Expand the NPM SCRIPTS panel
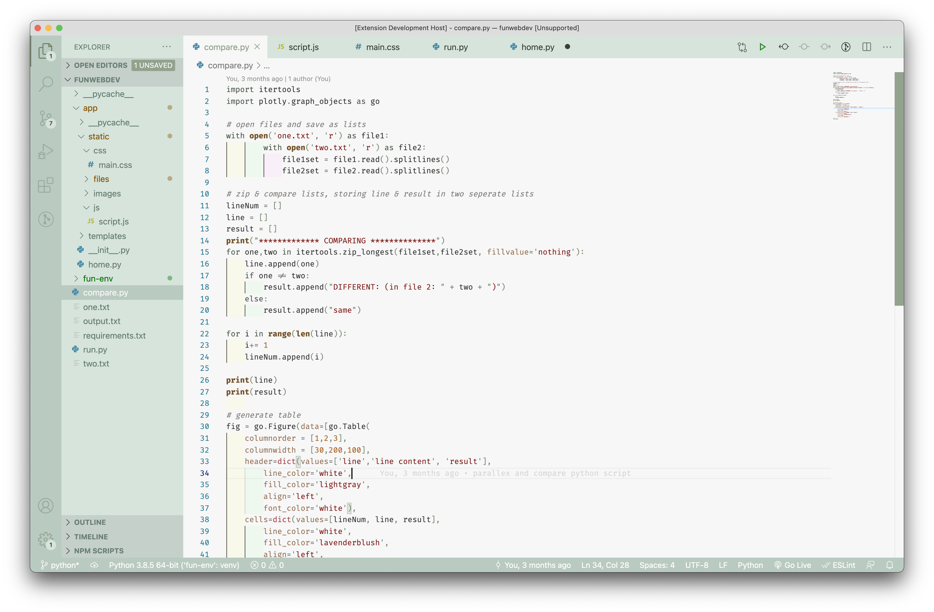Image resolution: width=934 pixels, height=612 pixels. (122, 550)
